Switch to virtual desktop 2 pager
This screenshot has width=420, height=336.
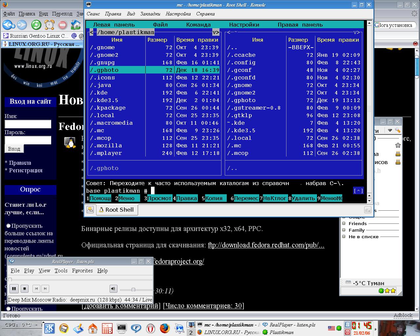[191, 332]
